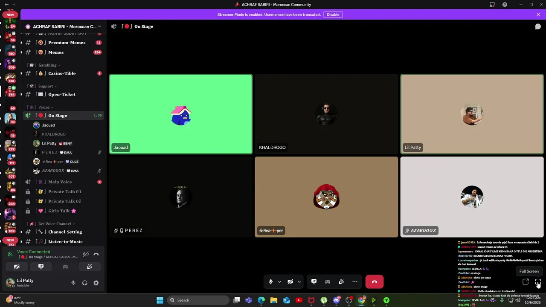Start an Activity from the Voice Connected panel
The image size is (546, 307).
click(x=65, y=266)
